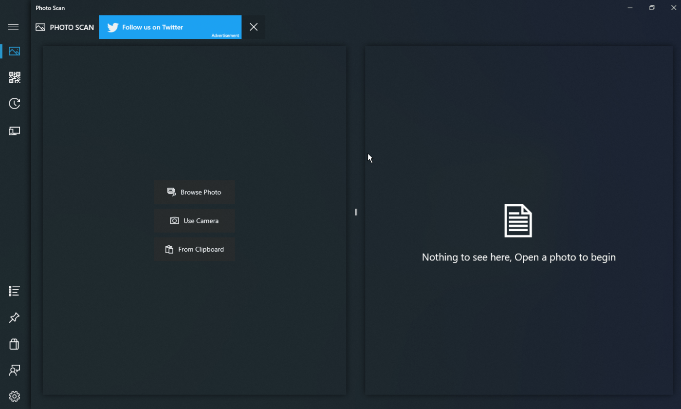
Task: Open the app settings
Action: (13, 396)
